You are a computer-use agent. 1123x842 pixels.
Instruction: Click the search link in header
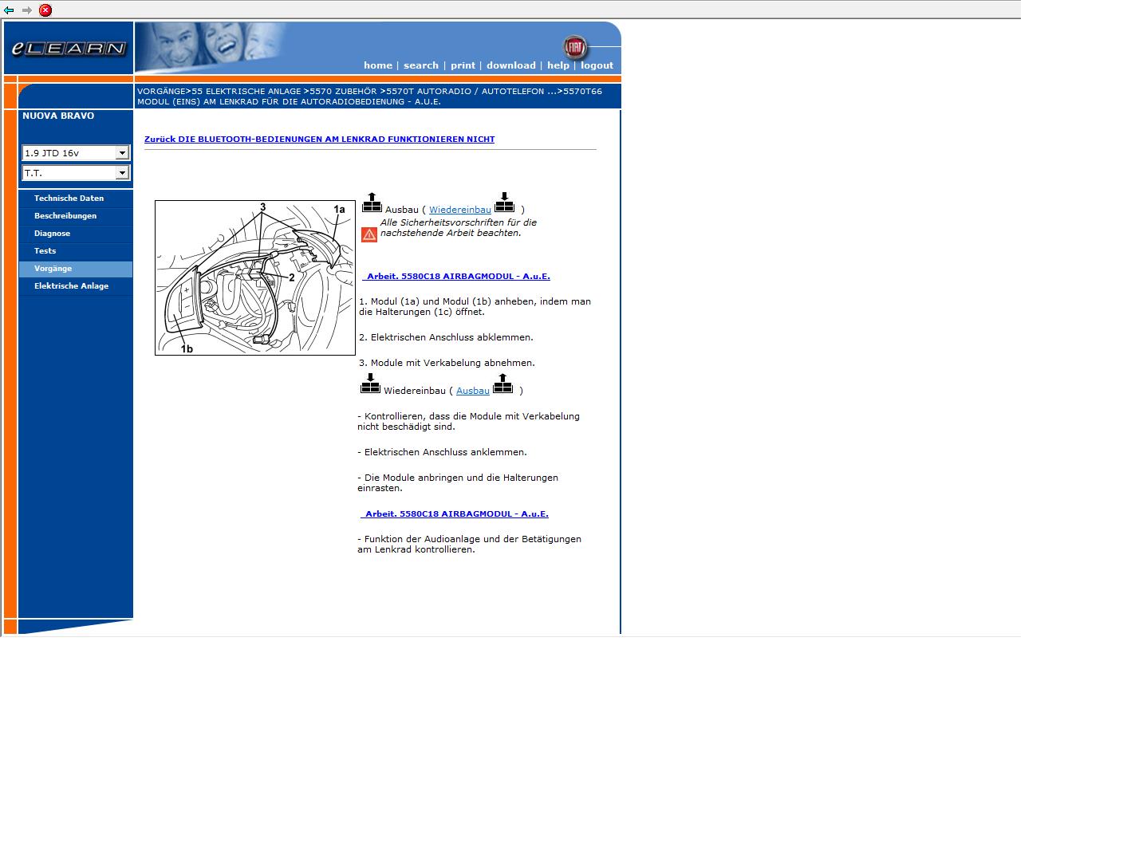(420, 65)
